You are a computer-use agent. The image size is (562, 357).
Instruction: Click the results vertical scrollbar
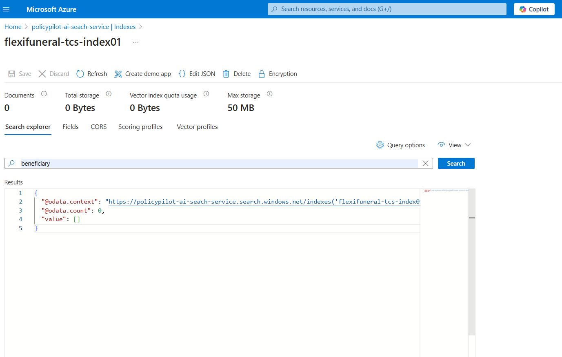pyautogui.click(x=472, y=262)
